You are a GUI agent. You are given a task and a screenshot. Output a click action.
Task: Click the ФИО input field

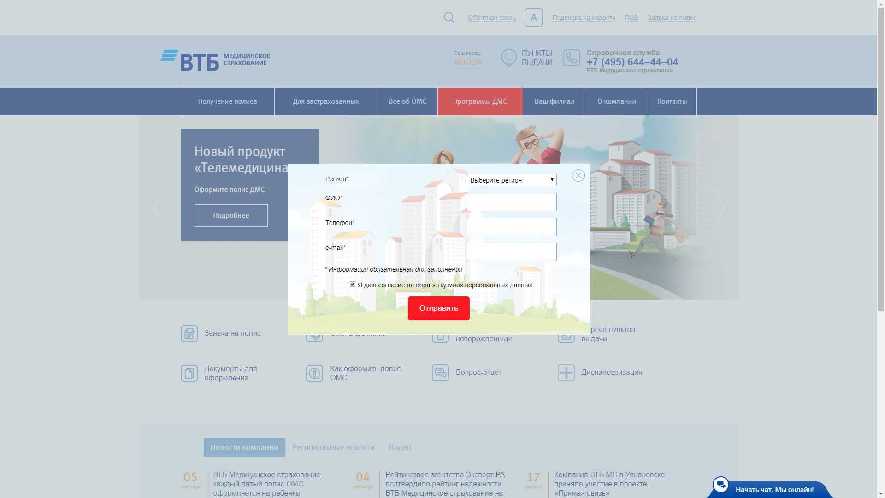511,202
